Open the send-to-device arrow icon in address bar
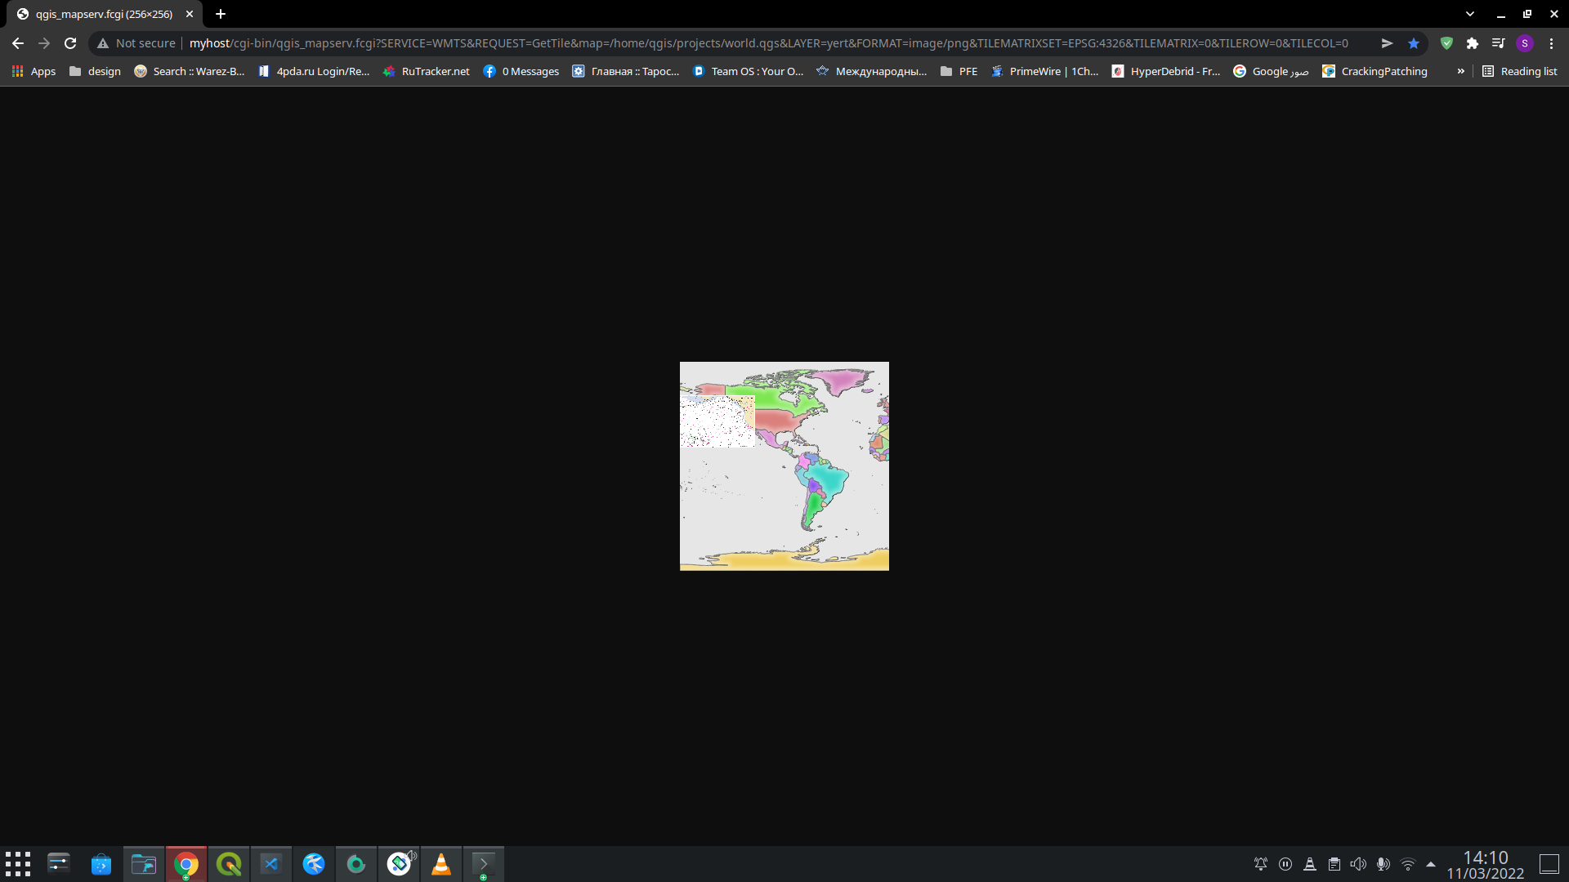 [1387, 43]
